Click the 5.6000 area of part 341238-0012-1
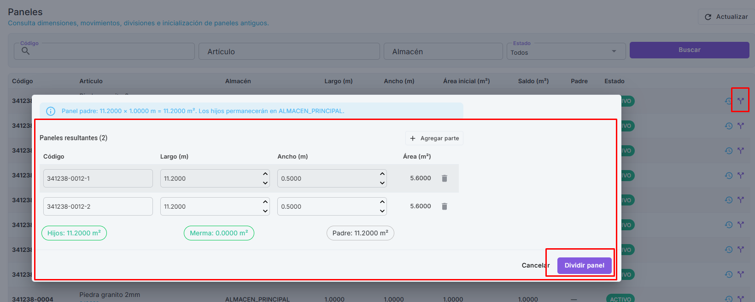Viewport: 755px width, 302px height. [421, 178]
